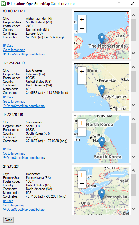Click the location pin in Pennsylvania map
This screenshot has width=139, height=225.
102,194
